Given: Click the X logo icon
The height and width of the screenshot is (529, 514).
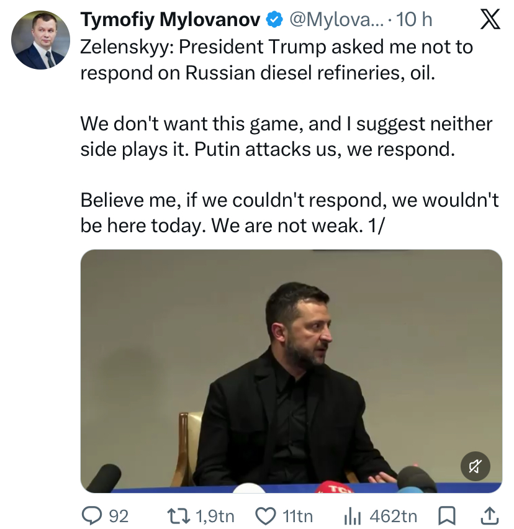Looking at the screenshot, I should click(x=490, y=19).
